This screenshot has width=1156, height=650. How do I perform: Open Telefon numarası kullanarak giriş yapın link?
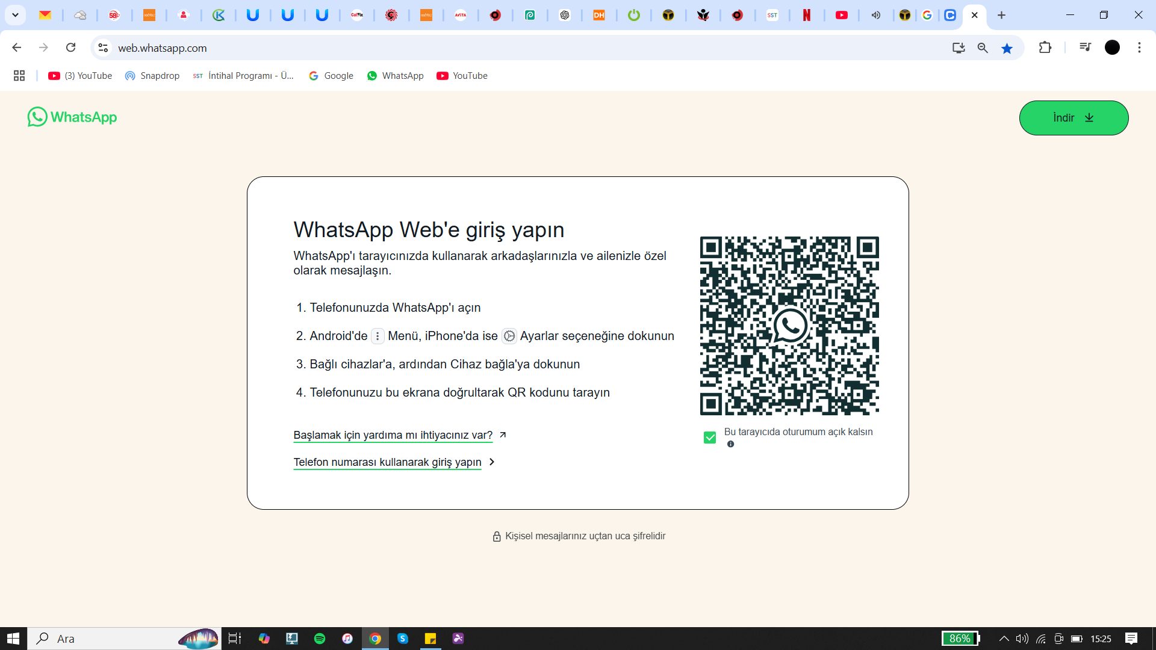point(387,462)
